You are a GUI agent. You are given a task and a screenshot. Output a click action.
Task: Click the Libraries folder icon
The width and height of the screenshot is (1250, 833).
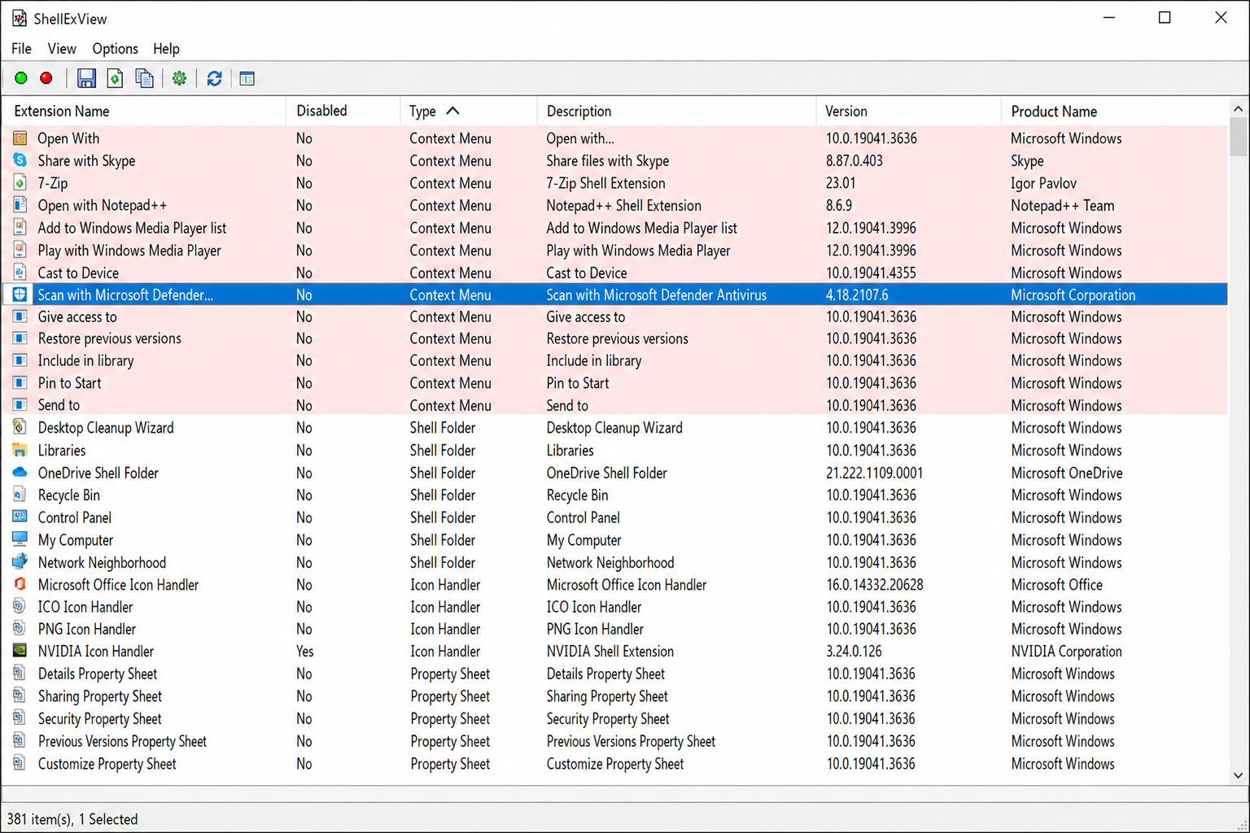pos(20,450)
